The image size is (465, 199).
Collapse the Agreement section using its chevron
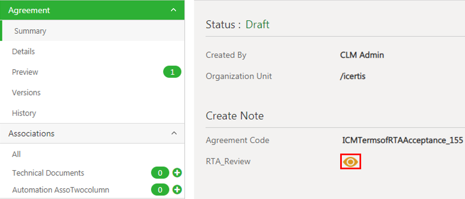[x=174, y=10]
